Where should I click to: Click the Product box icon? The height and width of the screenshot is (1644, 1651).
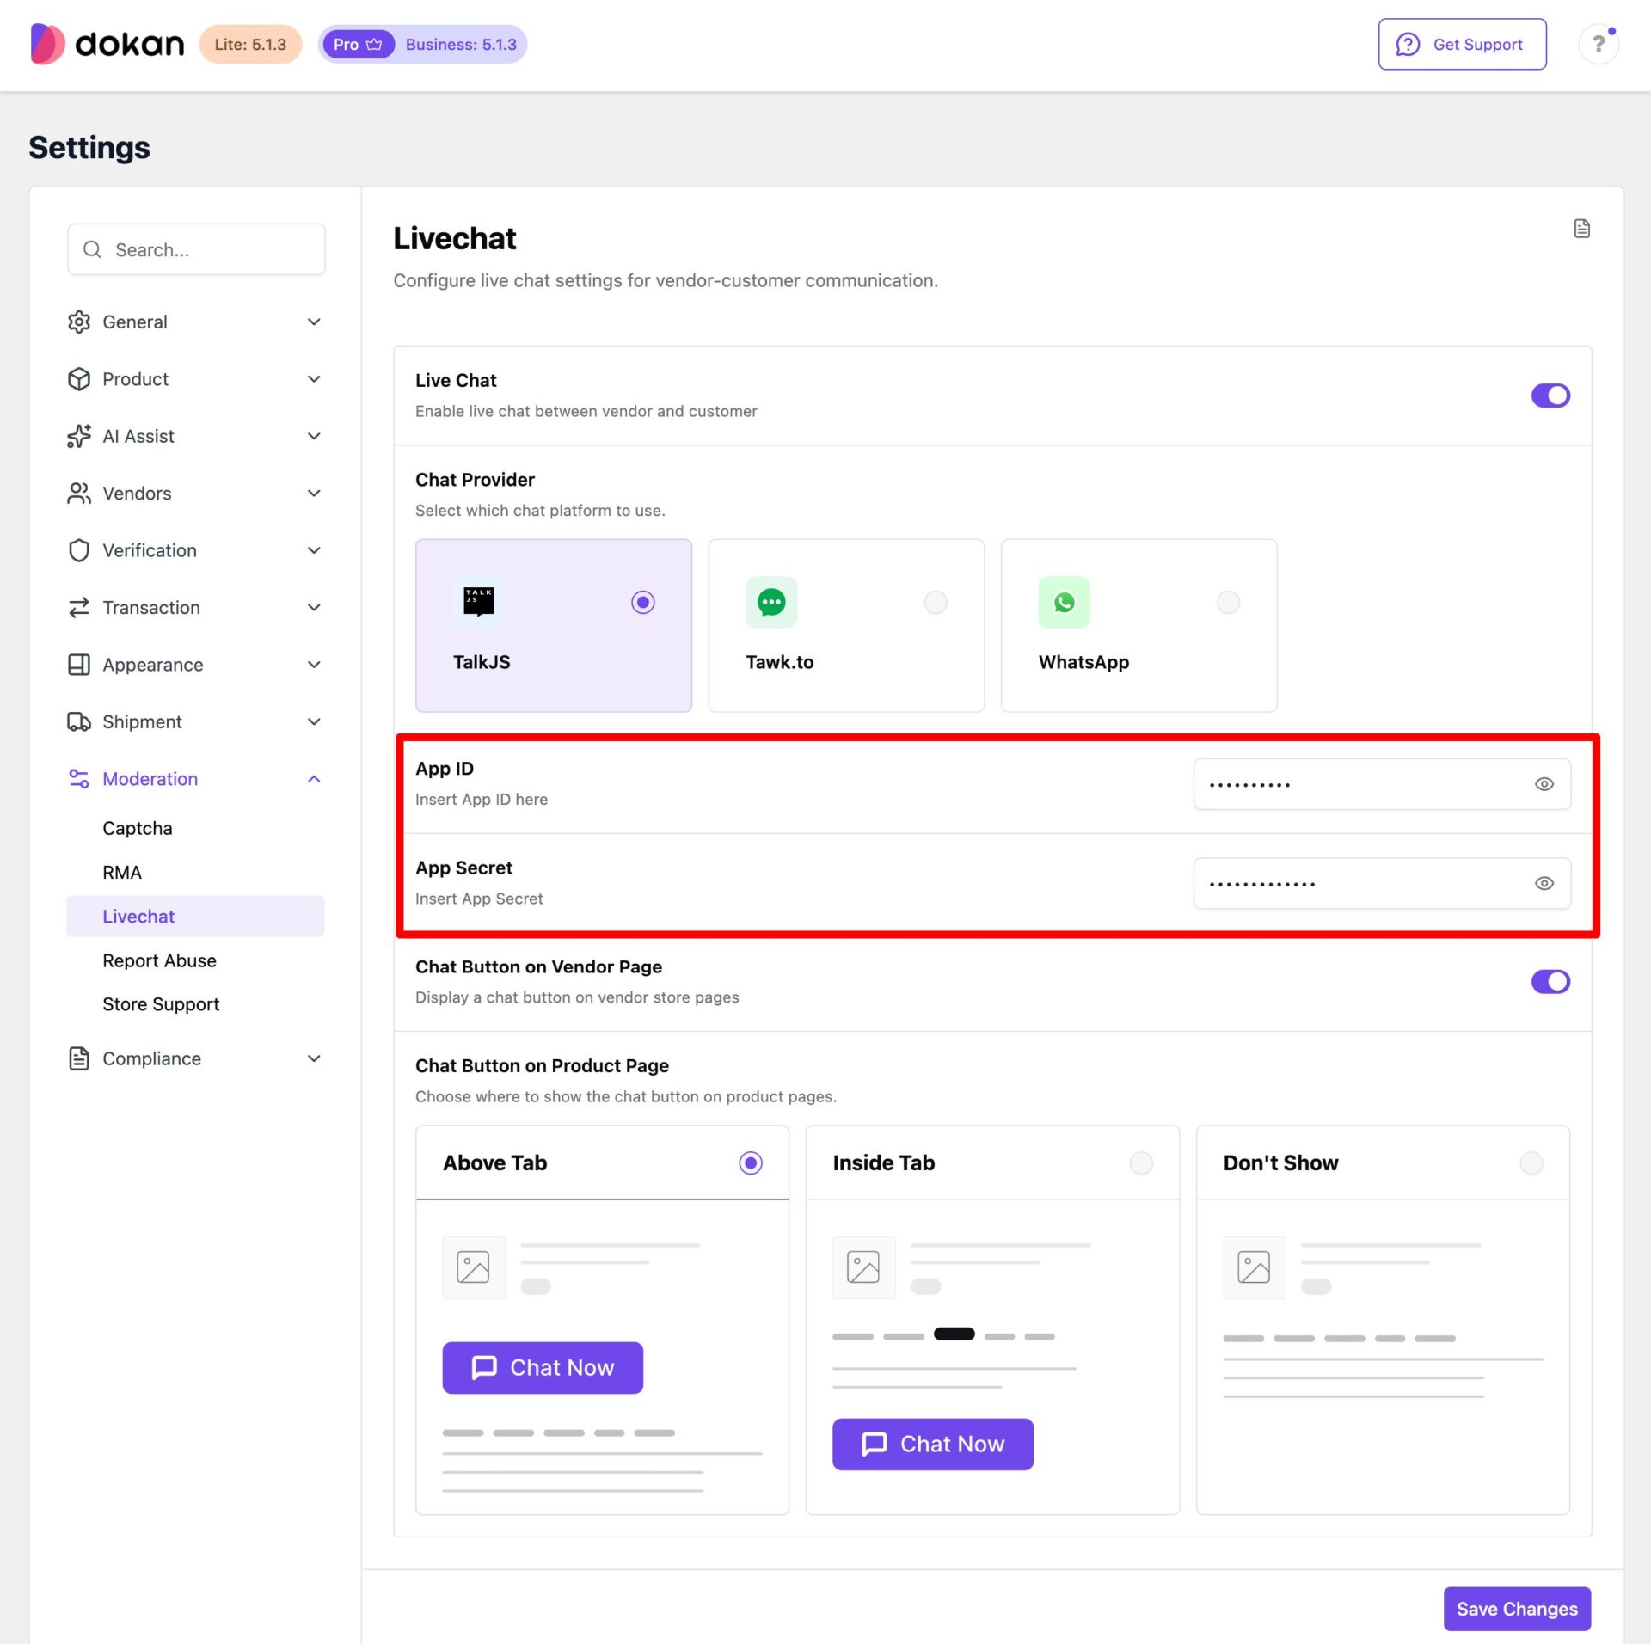click(79, 379)
